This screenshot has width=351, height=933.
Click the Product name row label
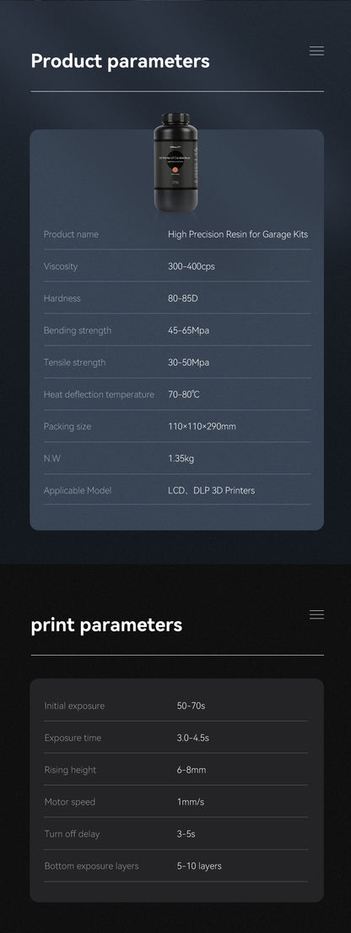tap(71, 234)
